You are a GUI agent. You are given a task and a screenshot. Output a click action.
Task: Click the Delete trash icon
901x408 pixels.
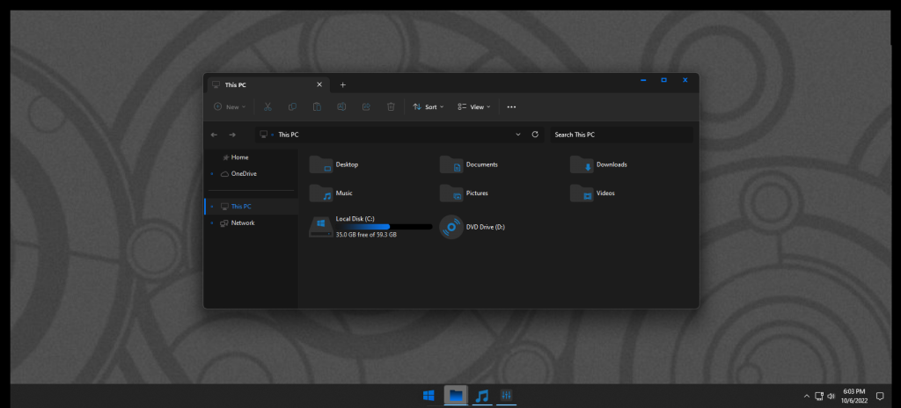point(391,107)
